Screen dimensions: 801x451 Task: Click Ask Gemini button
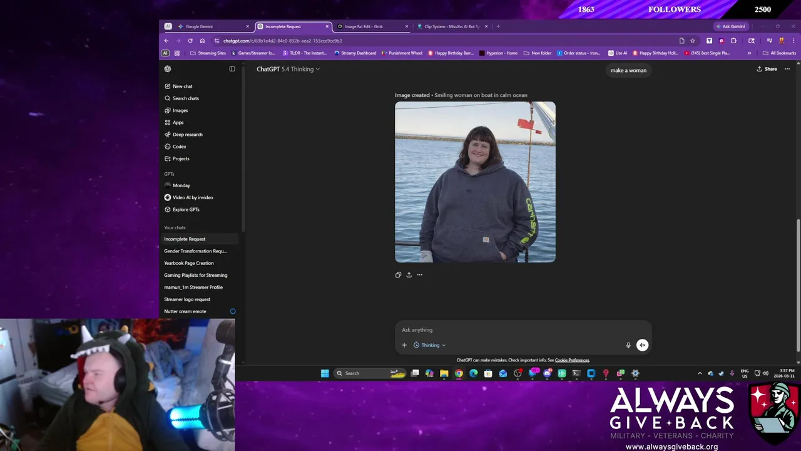[x=731, y=26]
